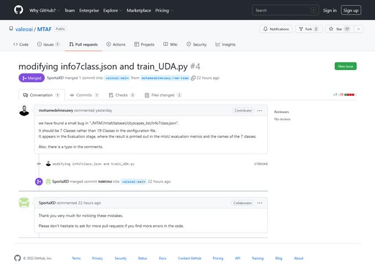The image size is (375, 275).
Task: Expand the Pricing dropdown menu
Action: point(164,10)
